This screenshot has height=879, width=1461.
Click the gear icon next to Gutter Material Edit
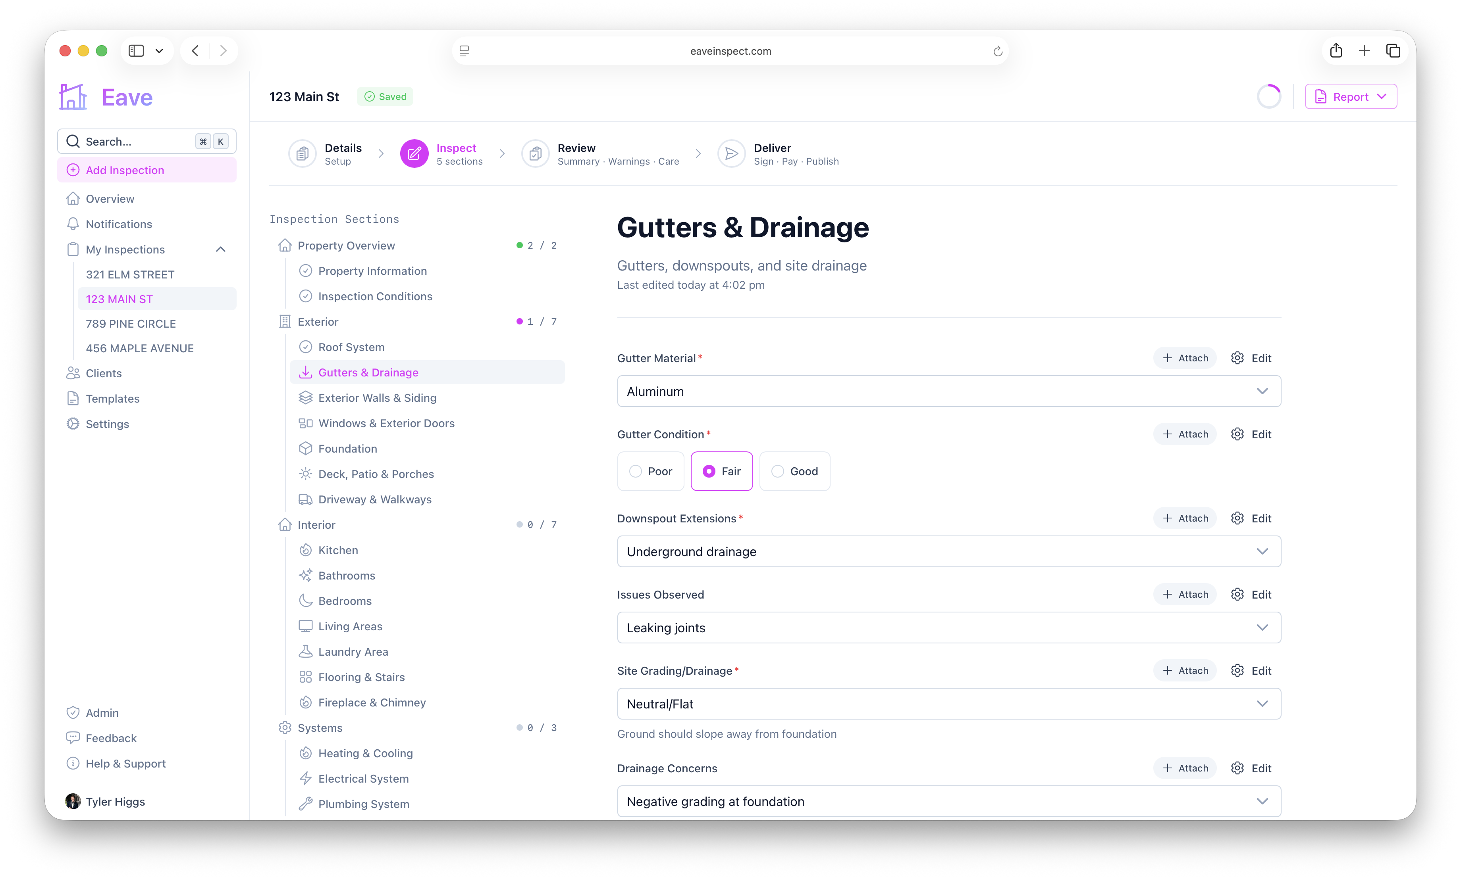pyautogui.click(x=1237, y=358)
